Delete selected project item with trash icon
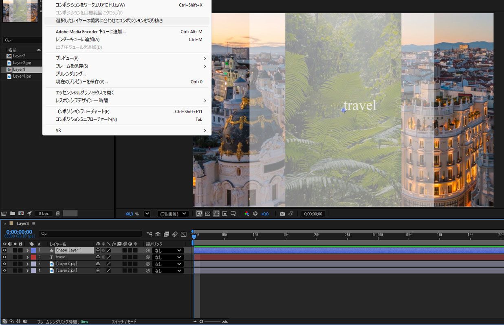 pos(58,213)
